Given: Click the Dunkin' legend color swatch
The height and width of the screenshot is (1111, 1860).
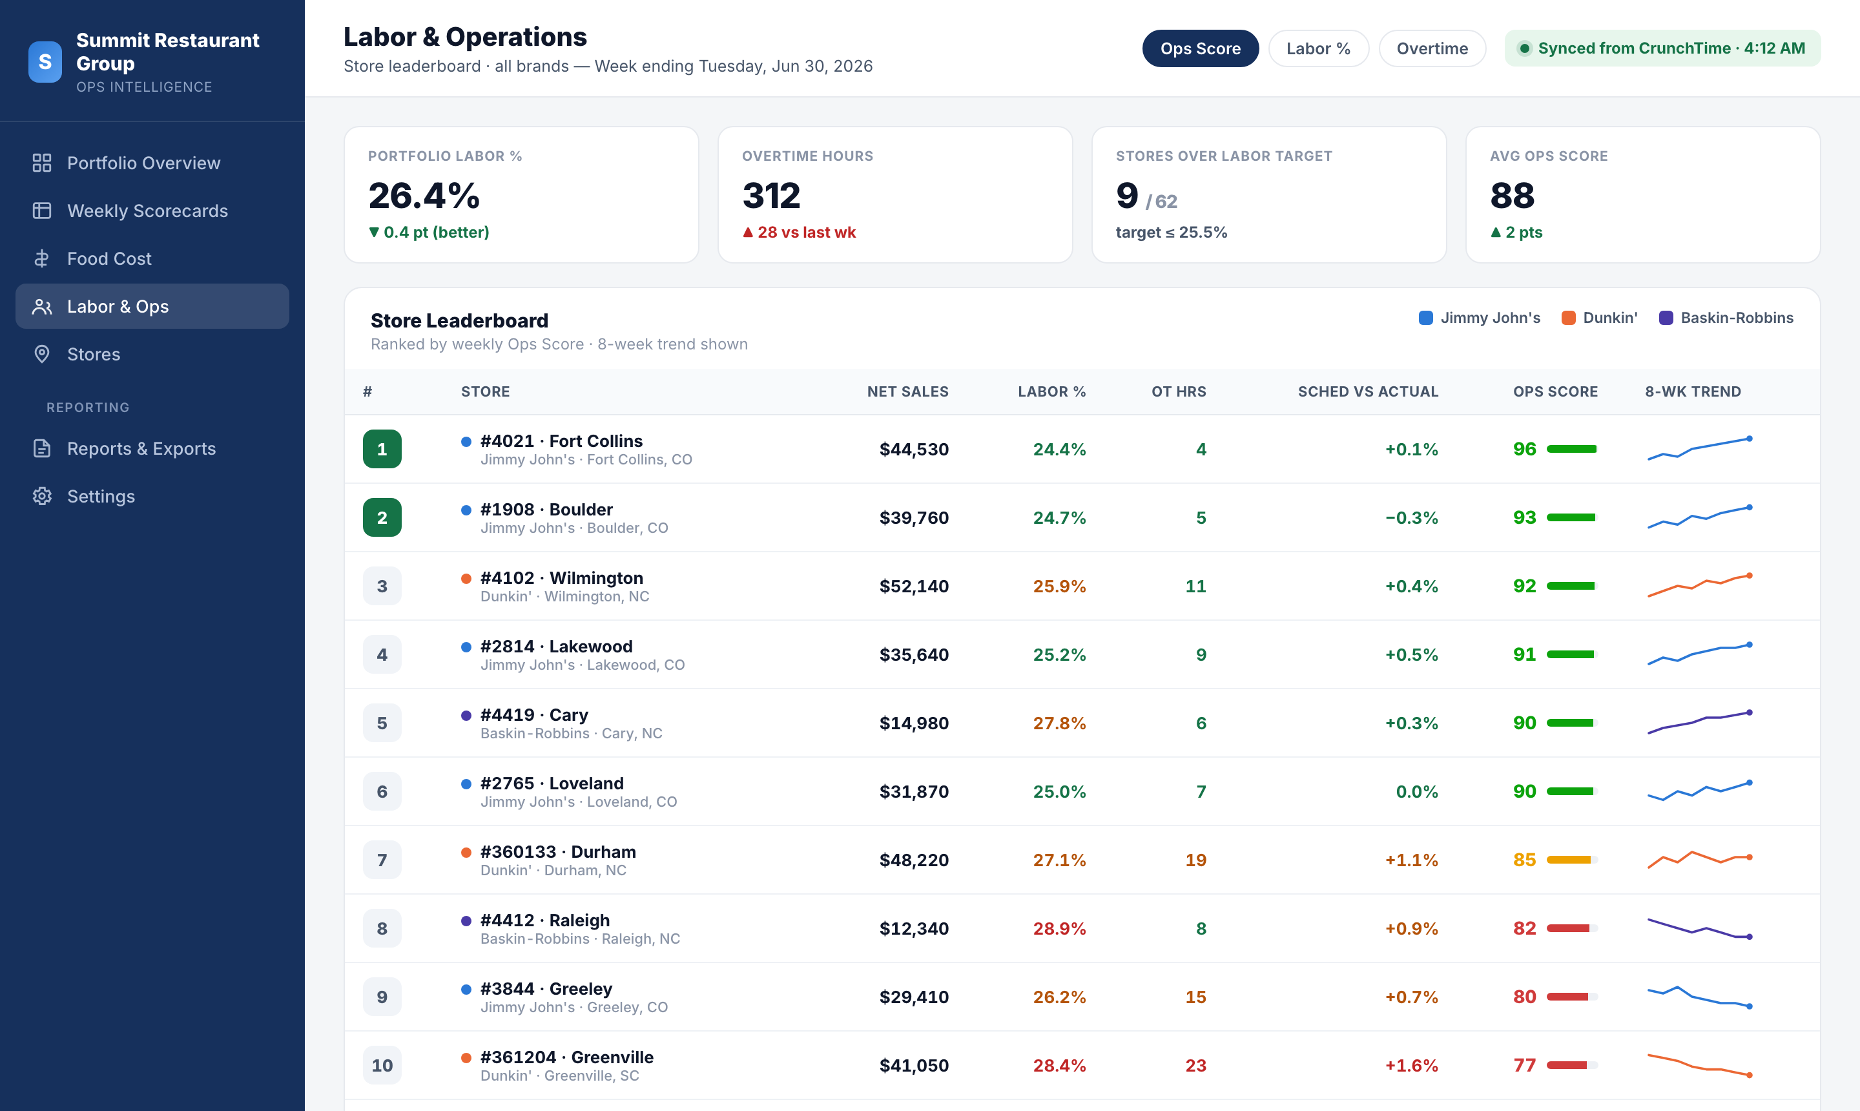Looking at the screenshot, I should point(1568,318).
